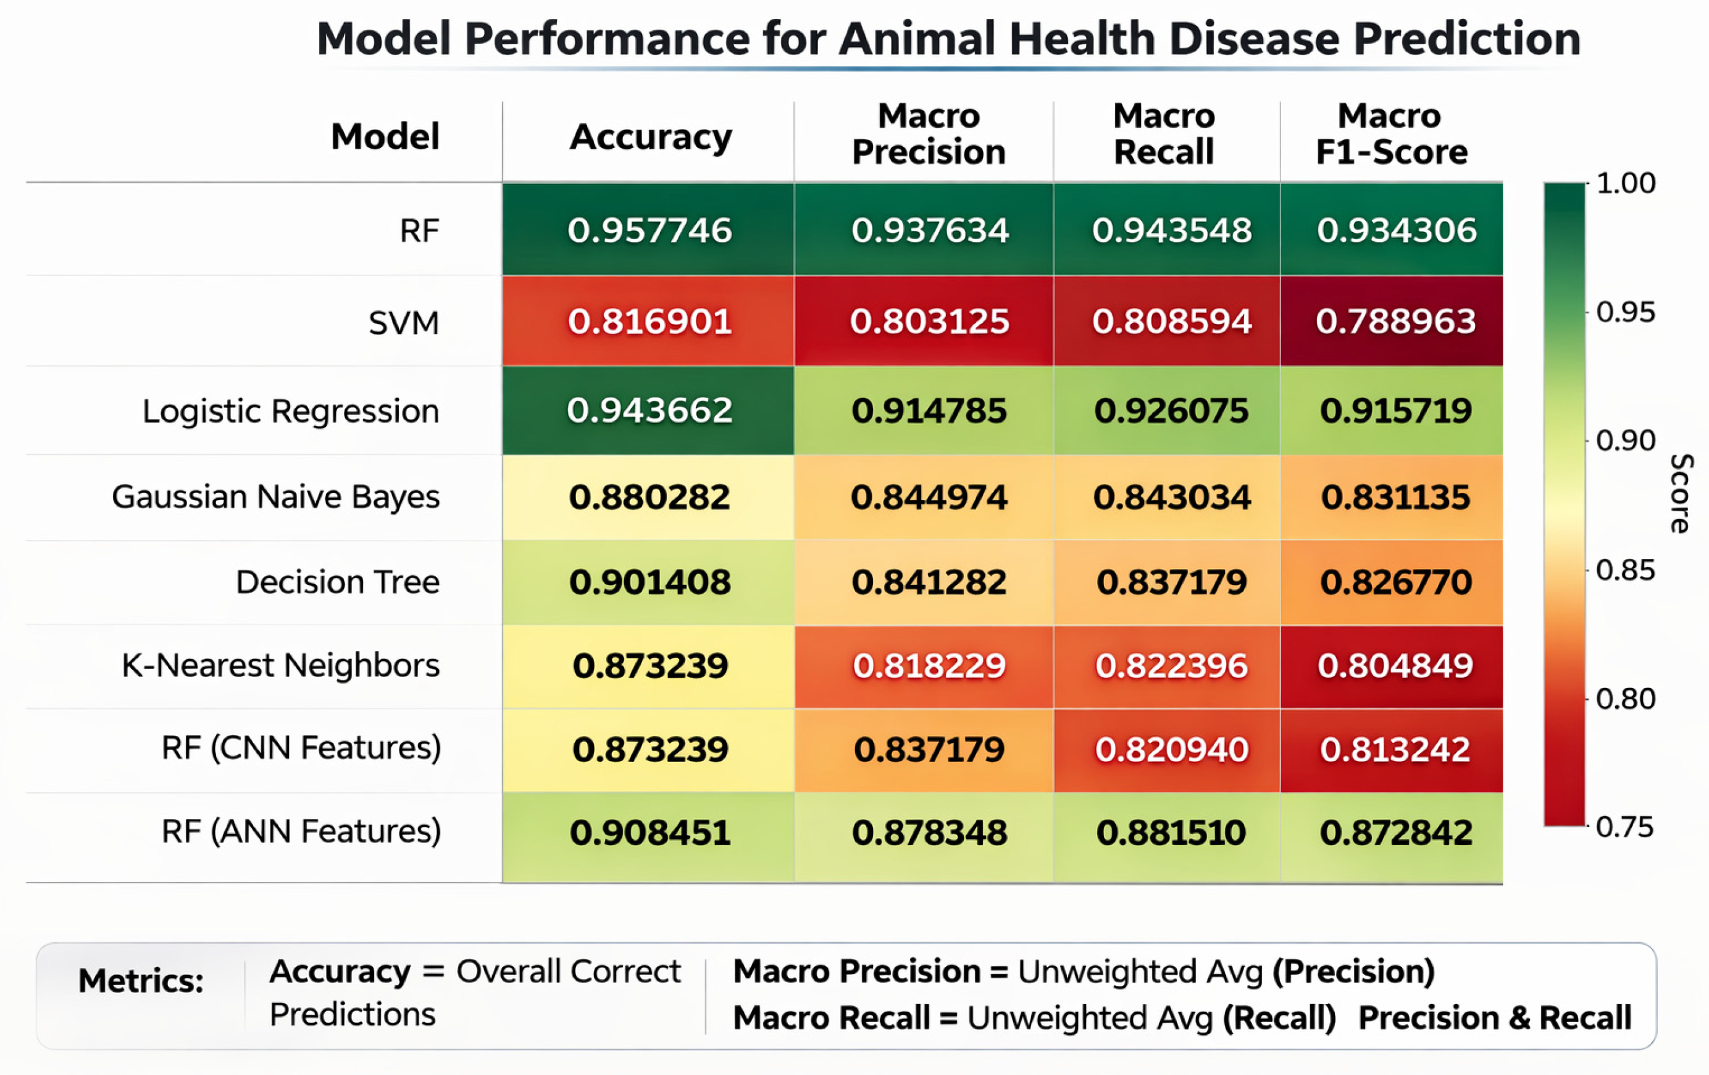The image size is (1709, 1075).
Task: Click the Gaussian Naive Bayes row label
Action: 275,497
